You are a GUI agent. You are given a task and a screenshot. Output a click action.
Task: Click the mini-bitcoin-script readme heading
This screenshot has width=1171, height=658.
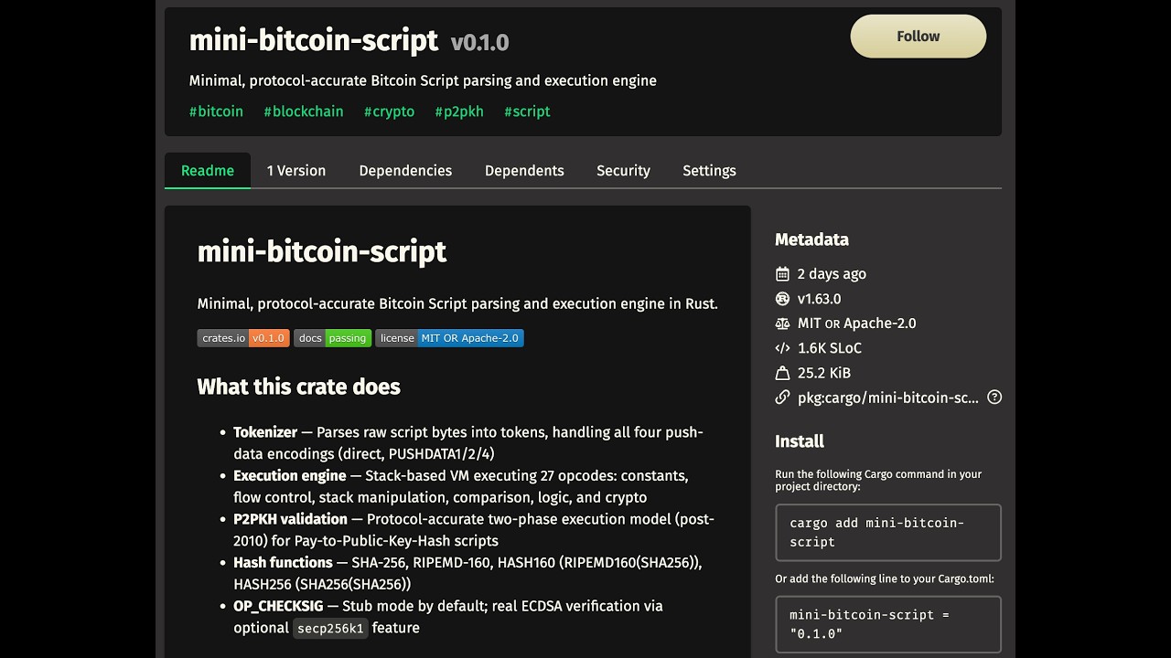(322, 251)
